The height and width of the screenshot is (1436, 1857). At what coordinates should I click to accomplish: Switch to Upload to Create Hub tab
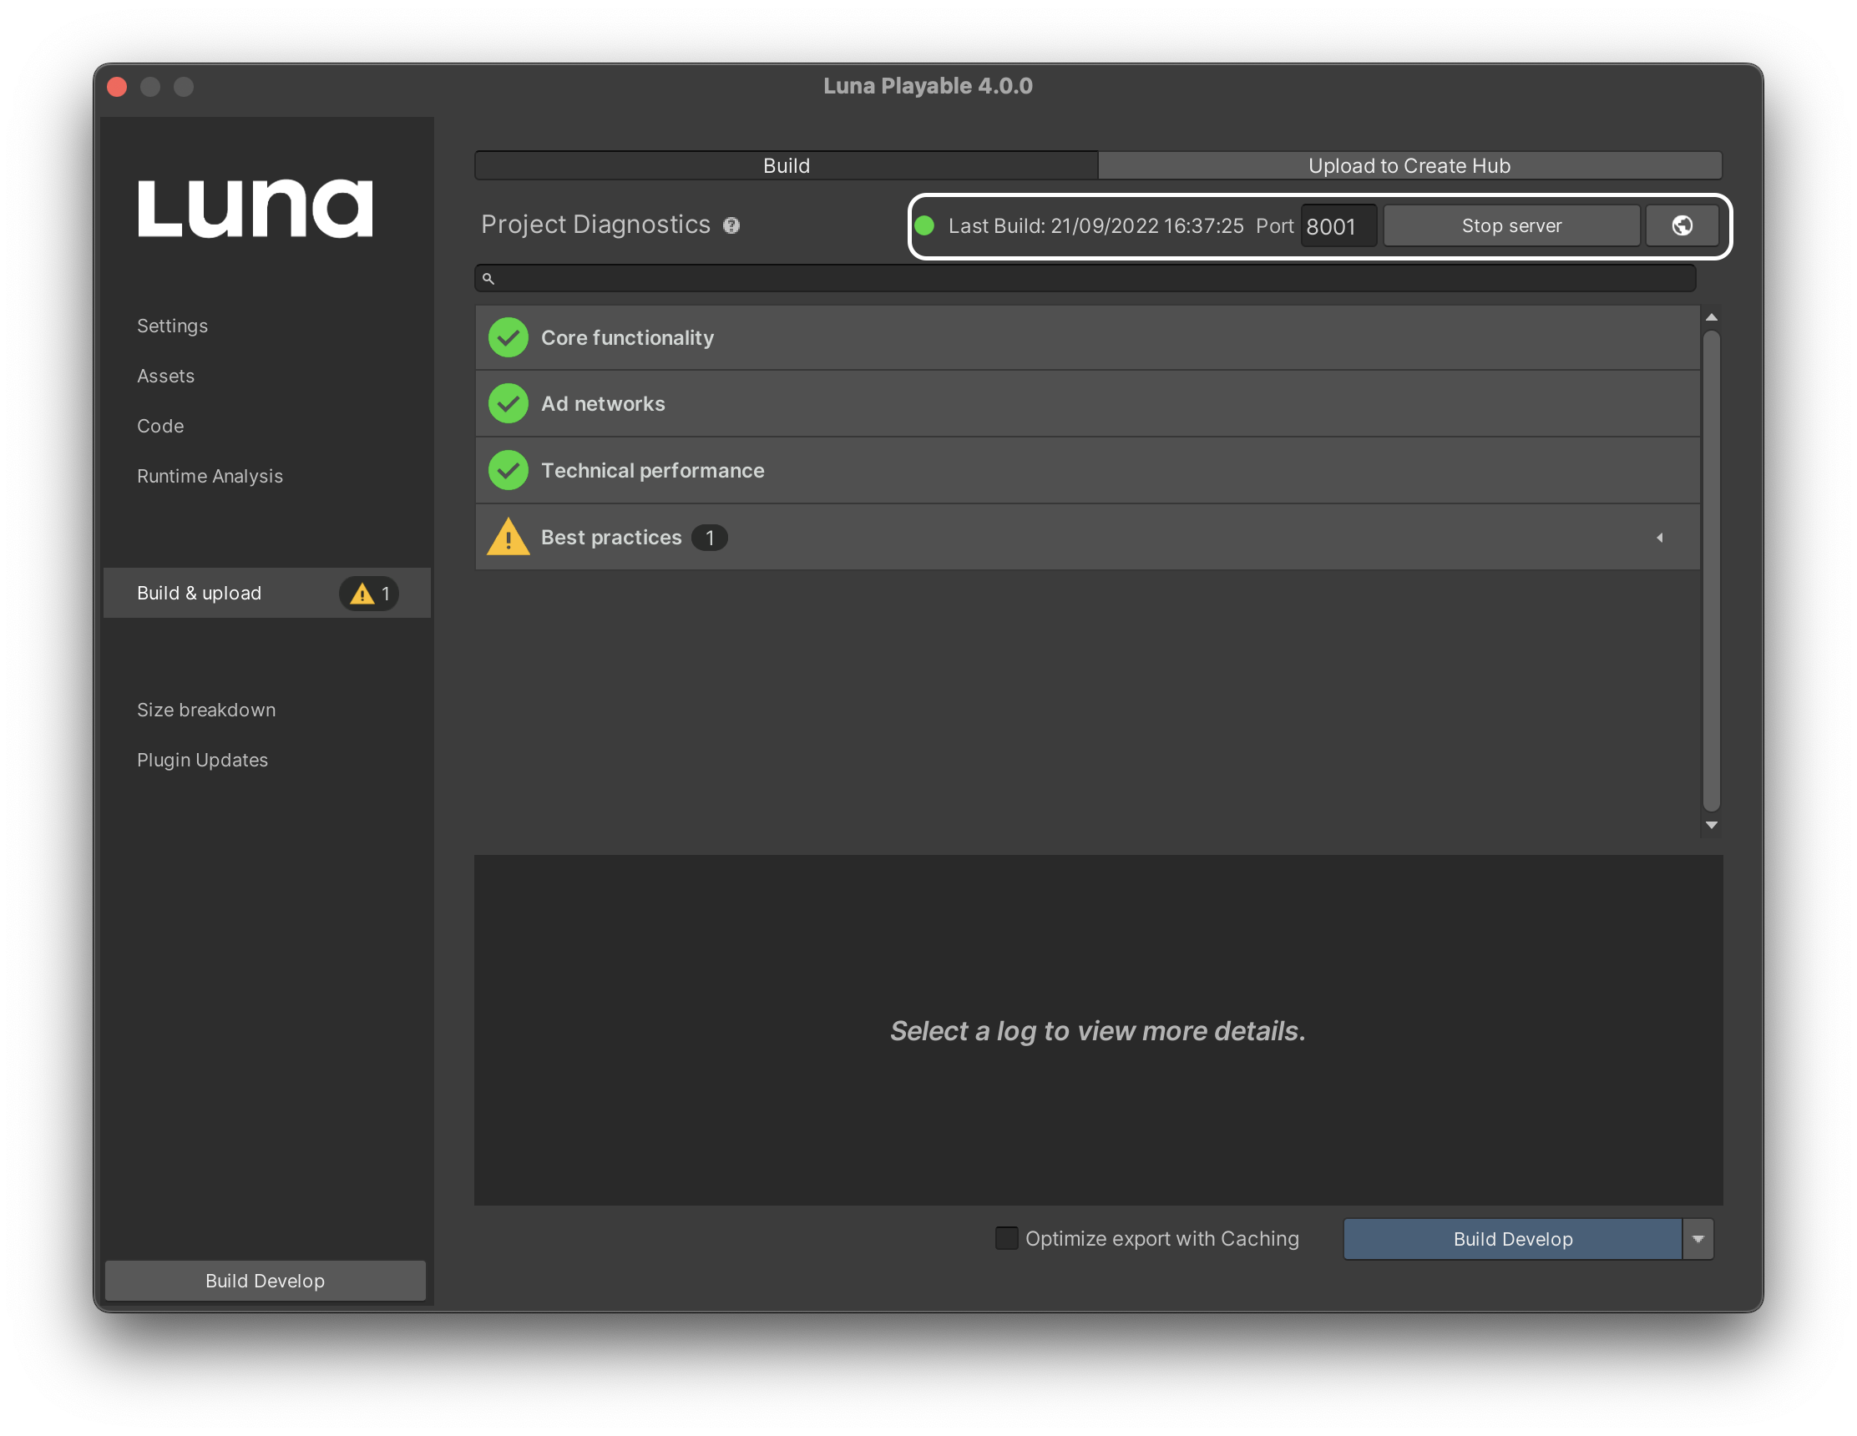click(x=1409, y=166)
